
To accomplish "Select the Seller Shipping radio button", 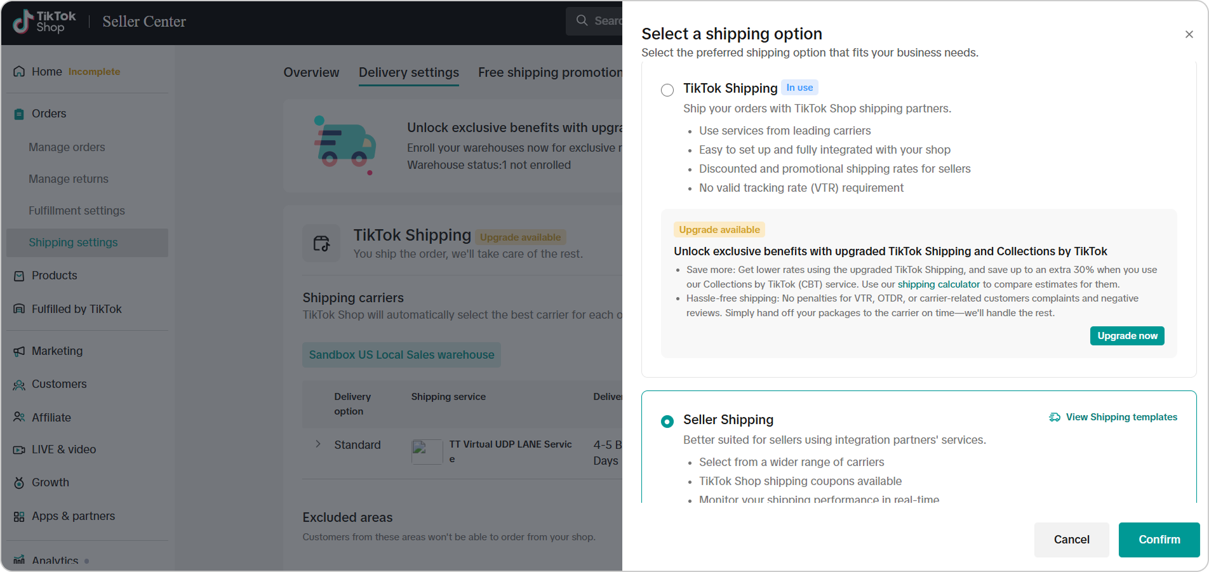I will tap(667, 422).
